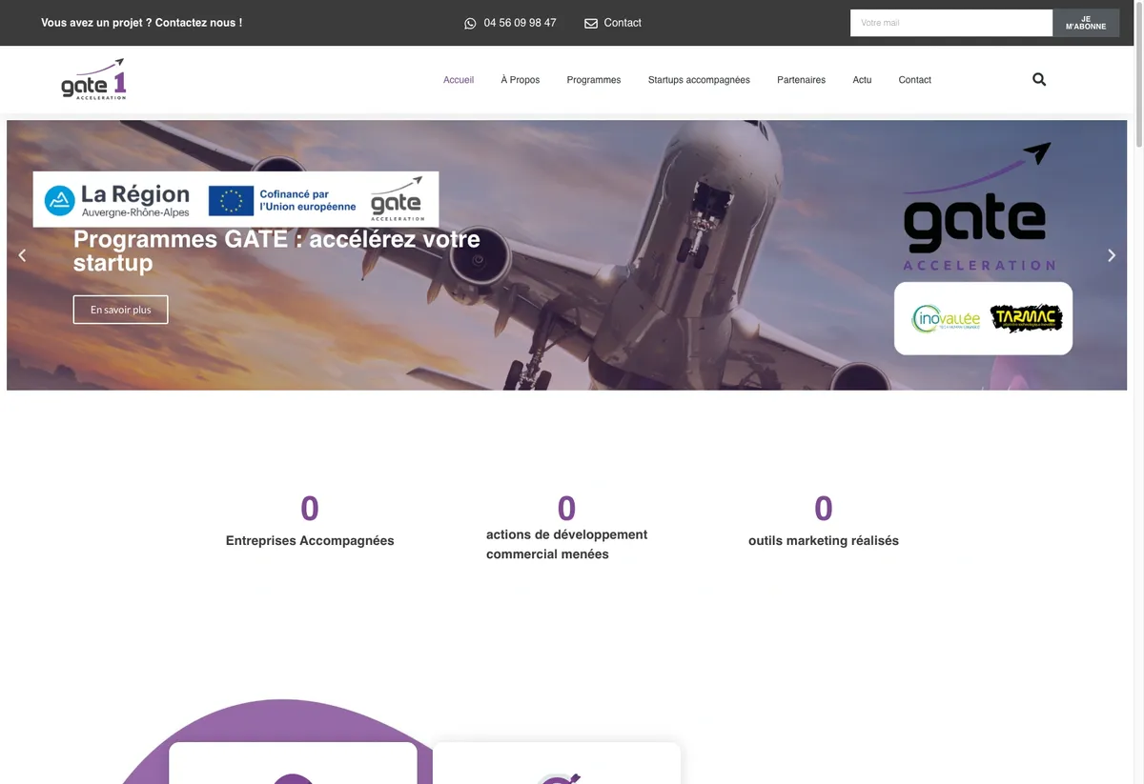The height and width of the screenshot is (784, 1144).
Task: Click the Programmes GATE headline text
Action: [276, 251]
